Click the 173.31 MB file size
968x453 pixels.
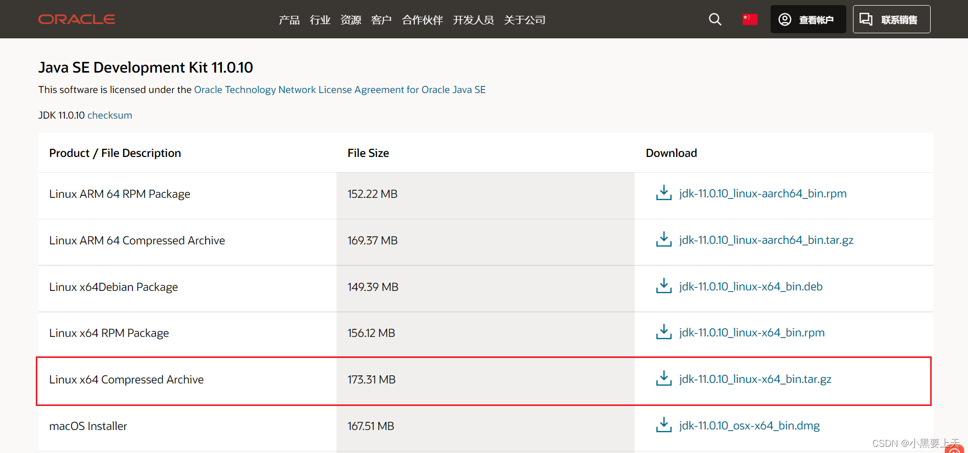(372, 380)
